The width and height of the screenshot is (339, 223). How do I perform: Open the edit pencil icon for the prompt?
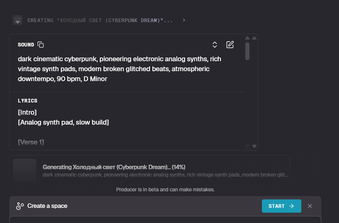click(230, 45)
